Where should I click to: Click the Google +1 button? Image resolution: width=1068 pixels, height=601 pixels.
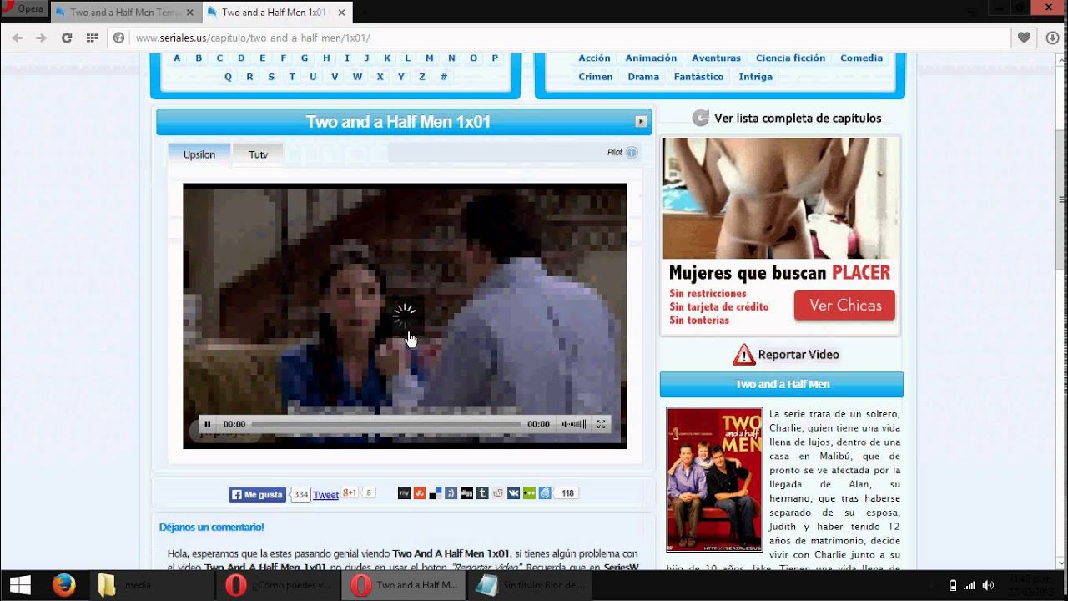coord(350,493)
